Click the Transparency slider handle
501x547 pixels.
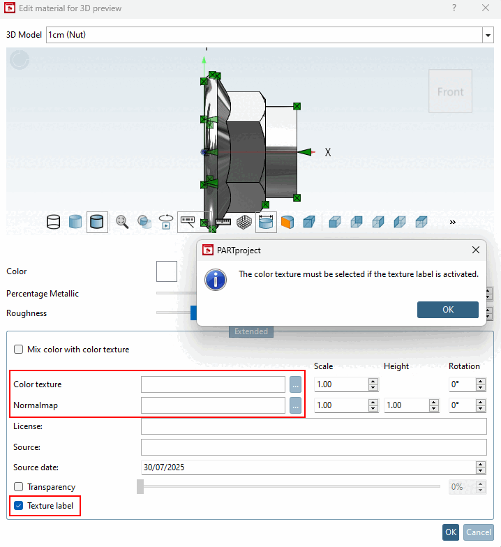pyautogui.click(x=140, y=486)
